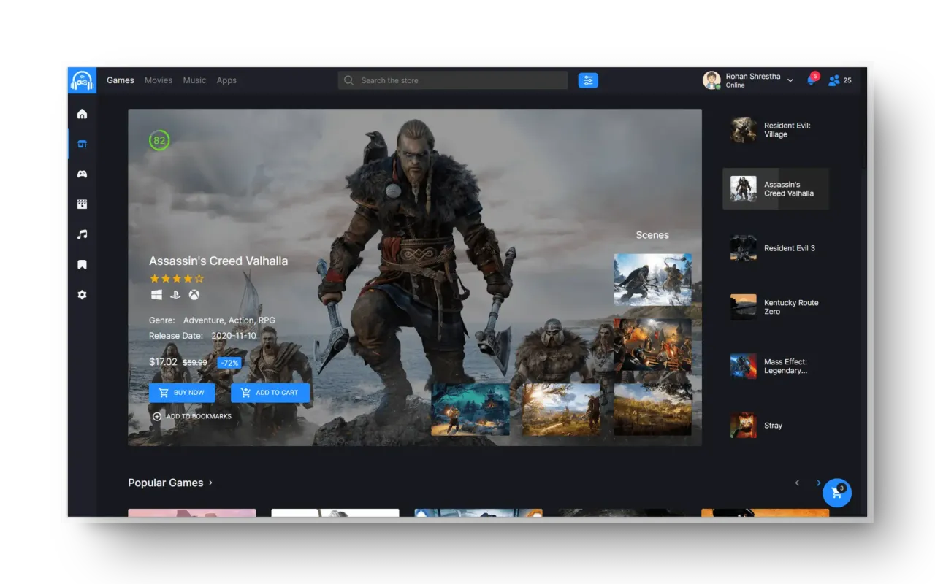Click the Scenes label
935x584 pixels.
point(652,235)
